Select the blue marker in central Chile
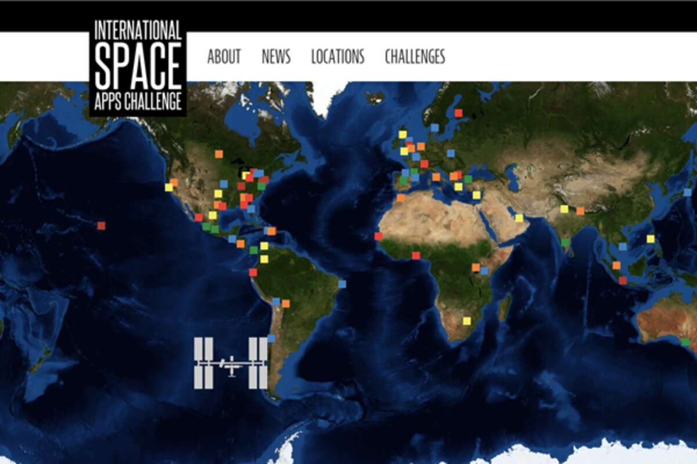 tap(271, 338)
